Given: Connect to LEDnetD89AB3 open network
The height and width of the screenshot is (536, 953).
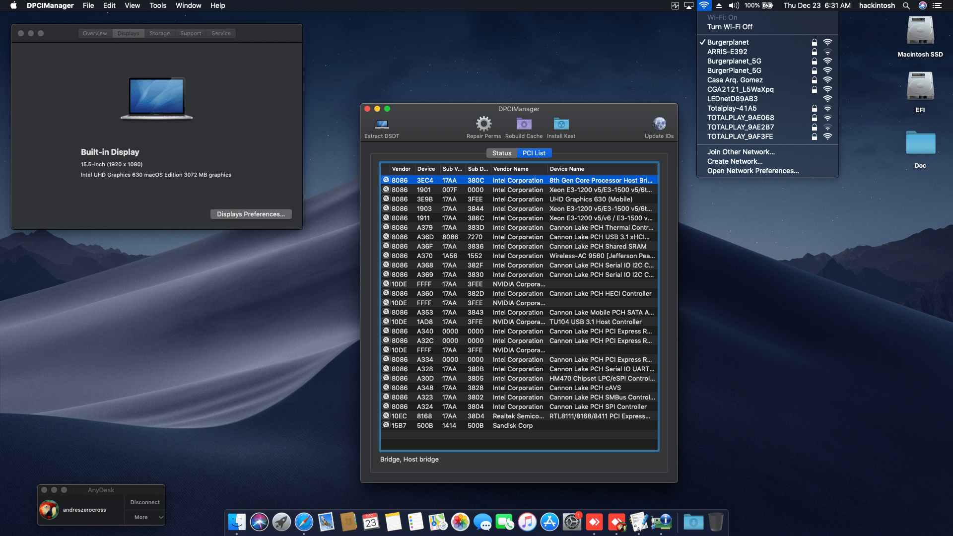Looking at the screenshot, I should coord(767,99).
